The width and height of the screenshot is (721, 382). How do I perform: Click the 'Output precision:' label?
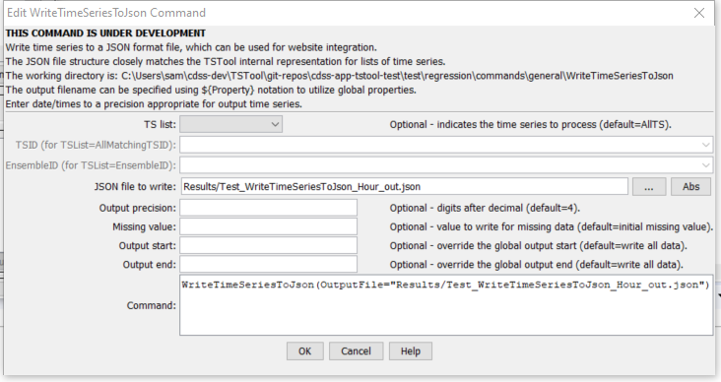138,209
